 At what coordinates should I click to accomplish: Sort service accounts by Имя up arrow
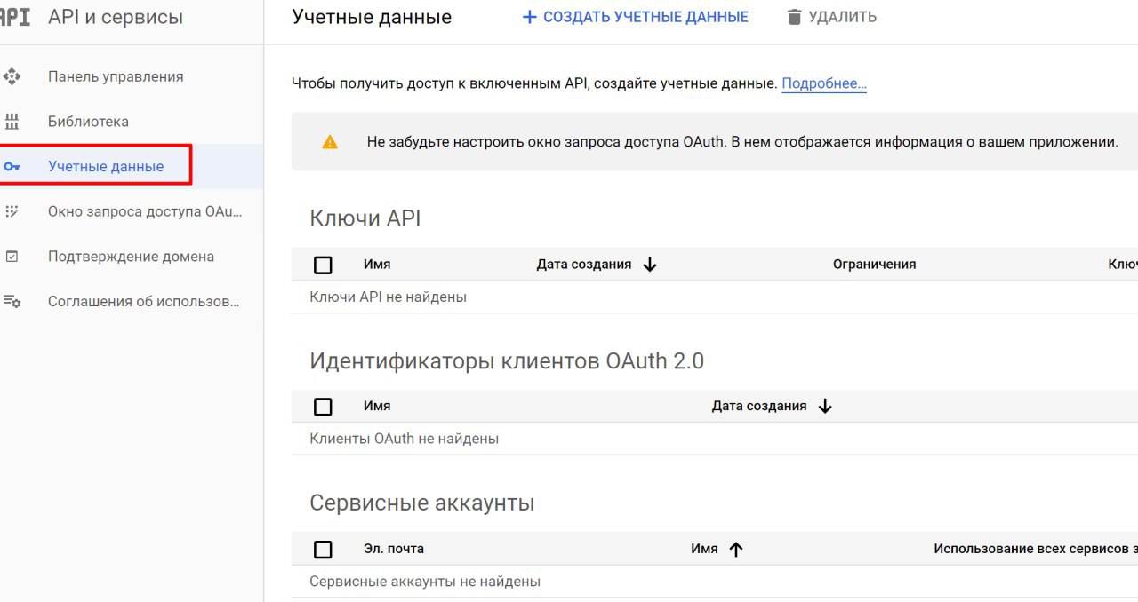(735, 550)
